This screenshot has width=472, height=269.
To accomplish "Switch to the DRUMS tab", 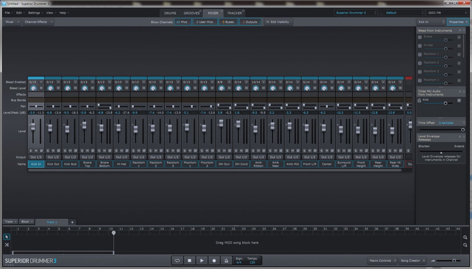I will 170,13.
